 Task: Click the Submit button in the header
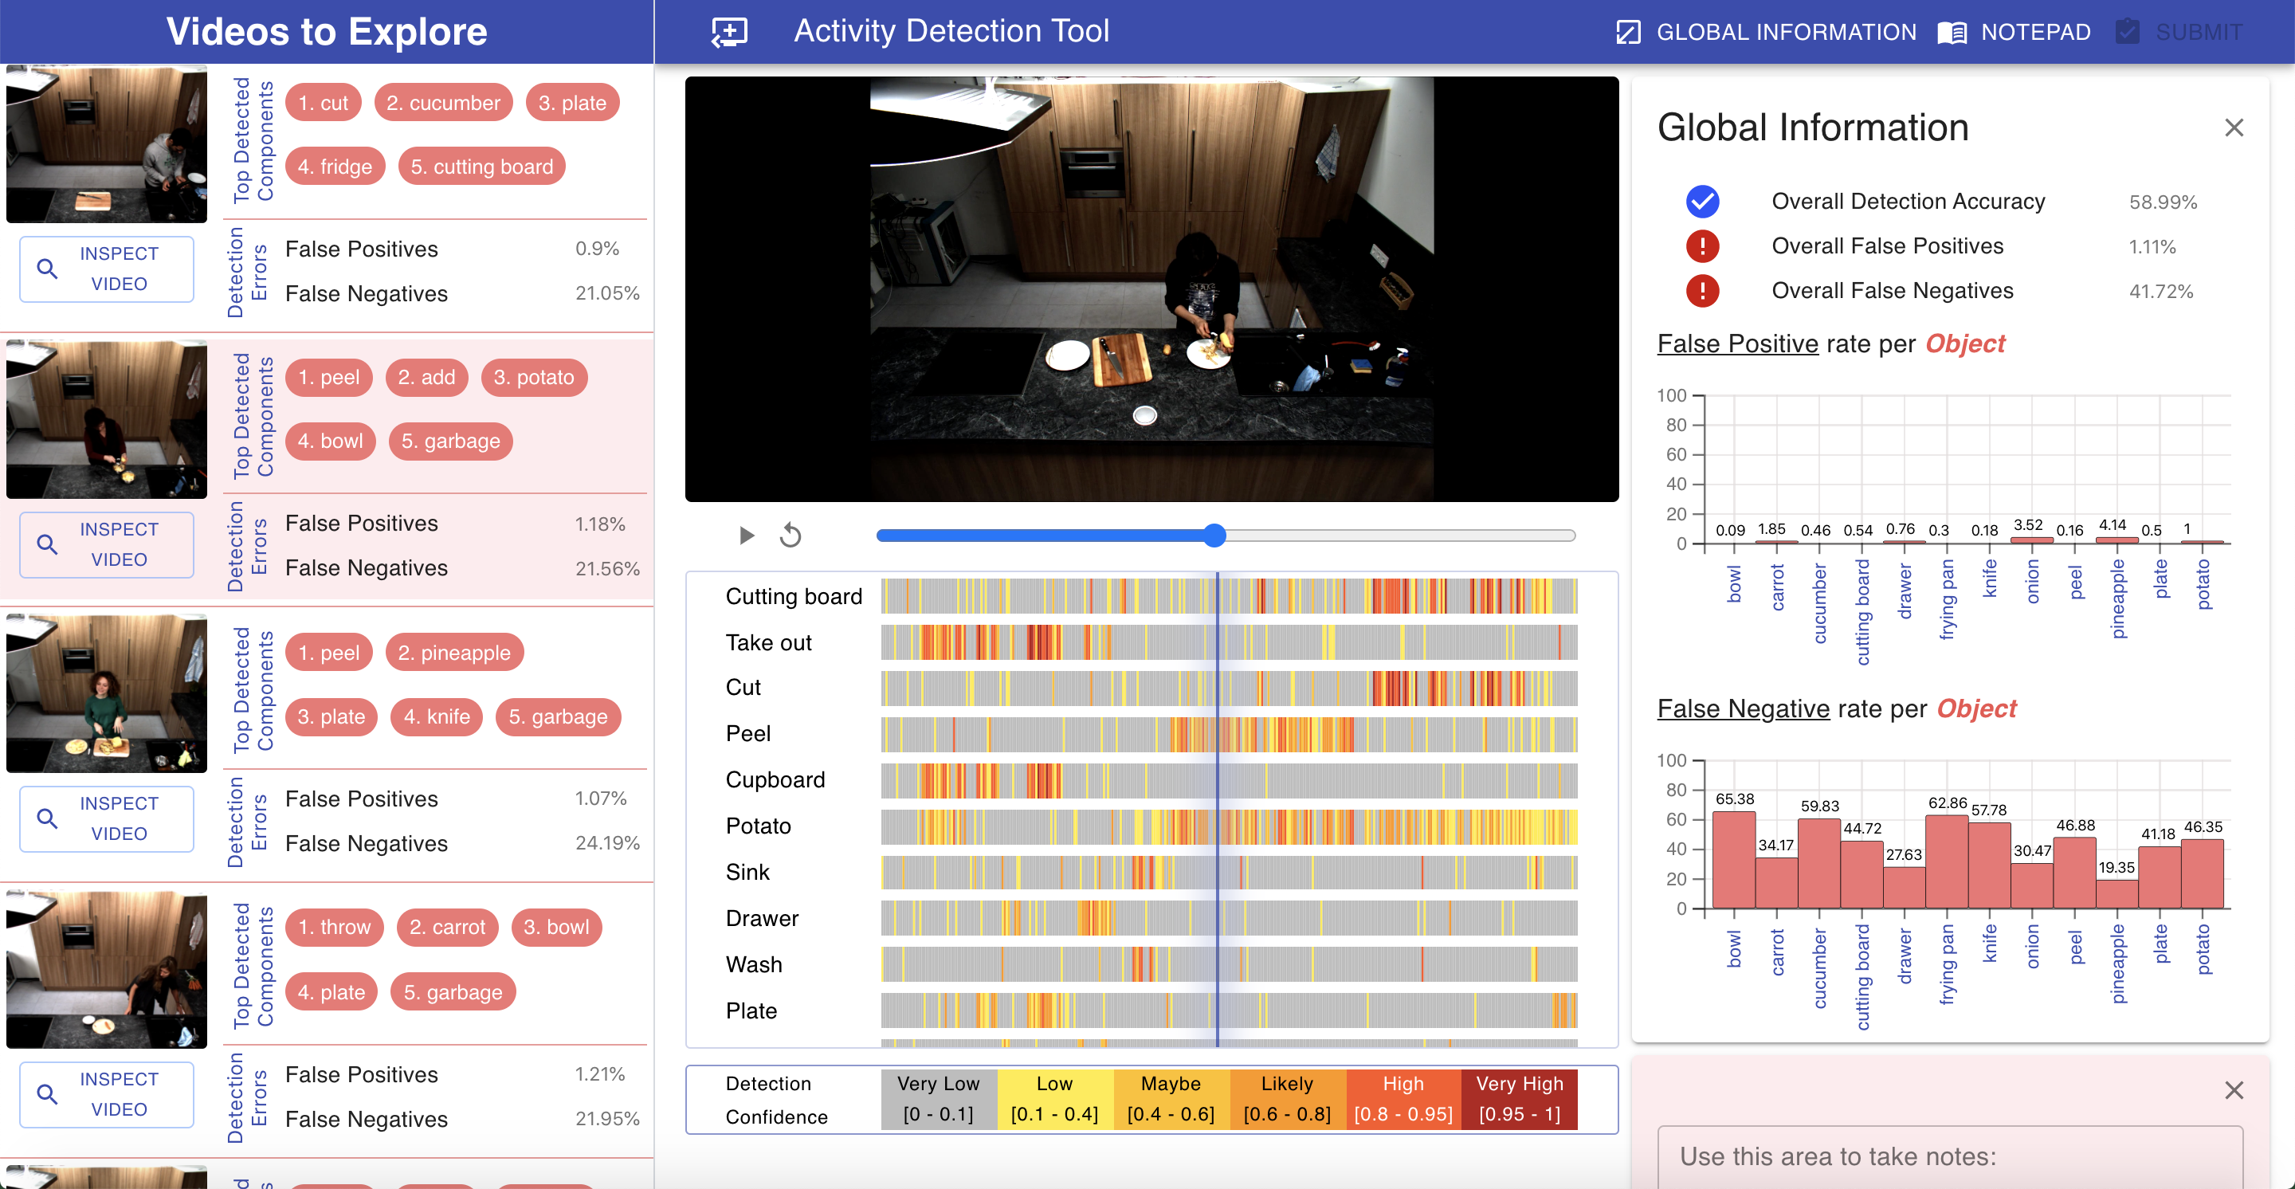coord(2179,32)
